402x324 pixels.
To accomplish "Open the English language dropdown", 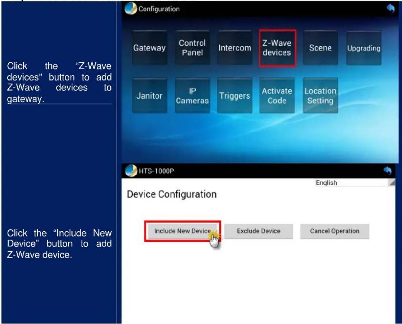I will click(355, 183).
